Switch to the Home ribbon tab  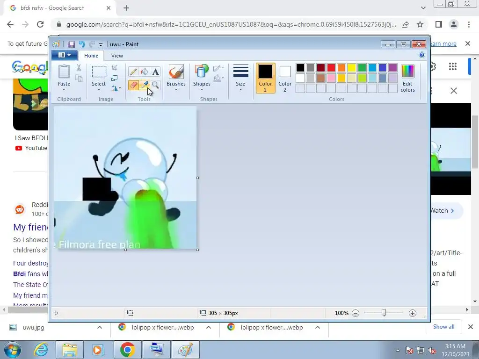pos(91,56)
